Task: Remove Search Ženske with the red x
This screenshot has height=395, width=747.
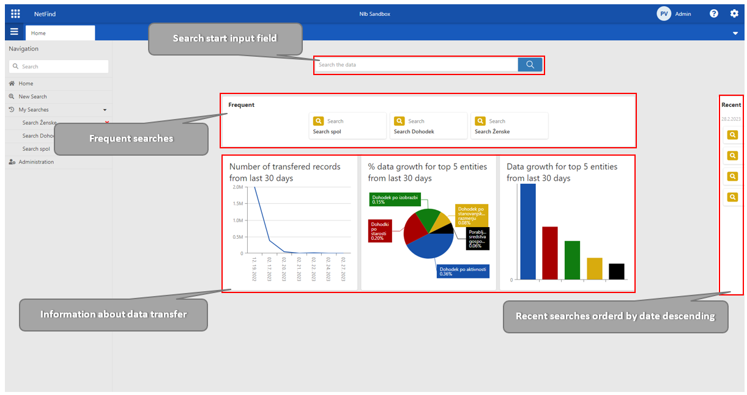Action: coord(107,122)
